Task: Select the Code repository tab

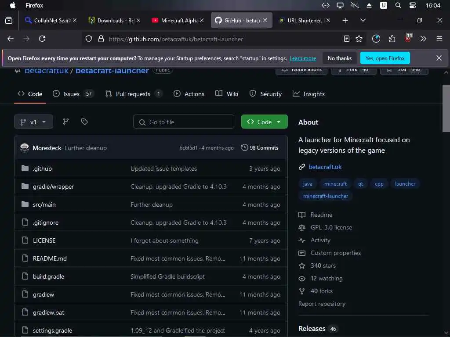Action: pyautogui.click(x=30, y=94)
